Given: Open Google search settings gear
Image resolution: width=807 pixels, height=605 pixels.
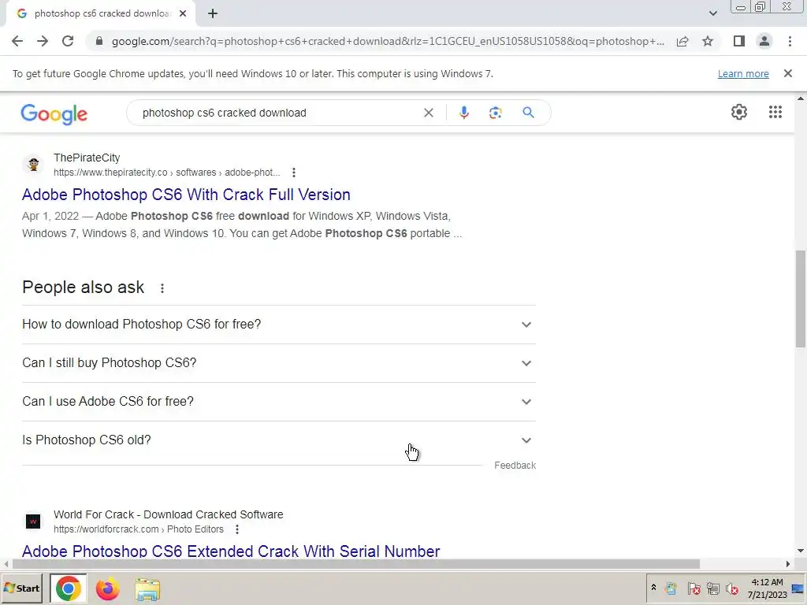Looking at the screenshot, I should coord(739,112).
